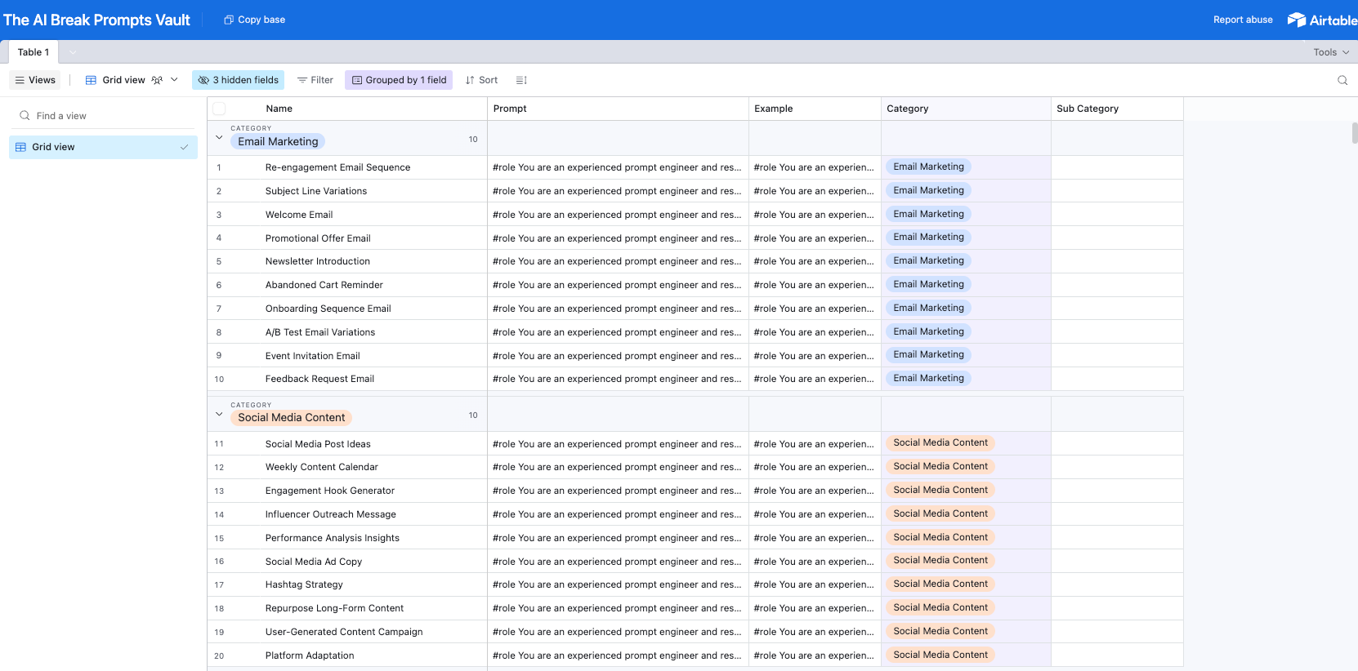The height and width of the screenshot is (671, 1358).
Task: Open the table list dropdown next to Table 1
Action: [73, 52]
